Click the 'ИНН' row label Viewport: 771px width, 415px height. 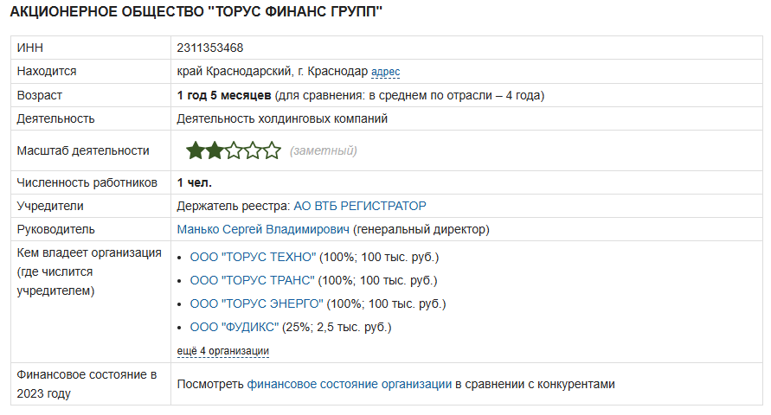coord(30,48)
